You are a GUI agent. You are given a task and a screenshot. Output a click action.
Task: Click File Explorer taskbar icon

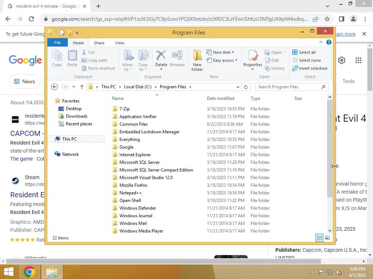point(52,272)
